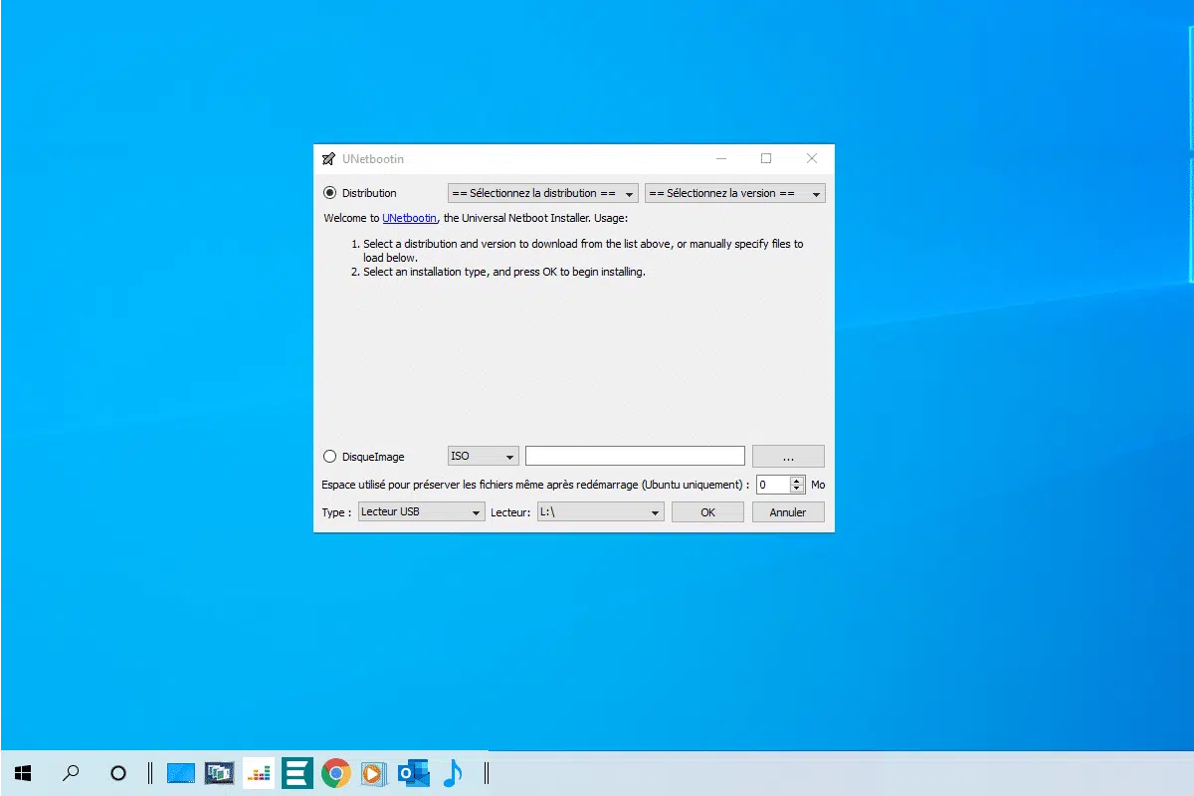Increase the persistence space spinner value
The width and height of the screenshot is (1194, 796).
pyautogui.click(x=797, y=480)
